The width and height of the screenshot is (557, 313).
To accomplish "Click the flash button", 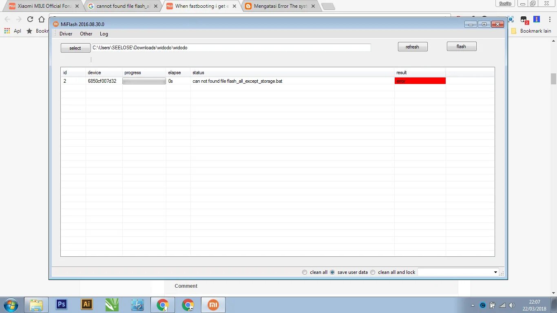I will click(x=462, y=46).
